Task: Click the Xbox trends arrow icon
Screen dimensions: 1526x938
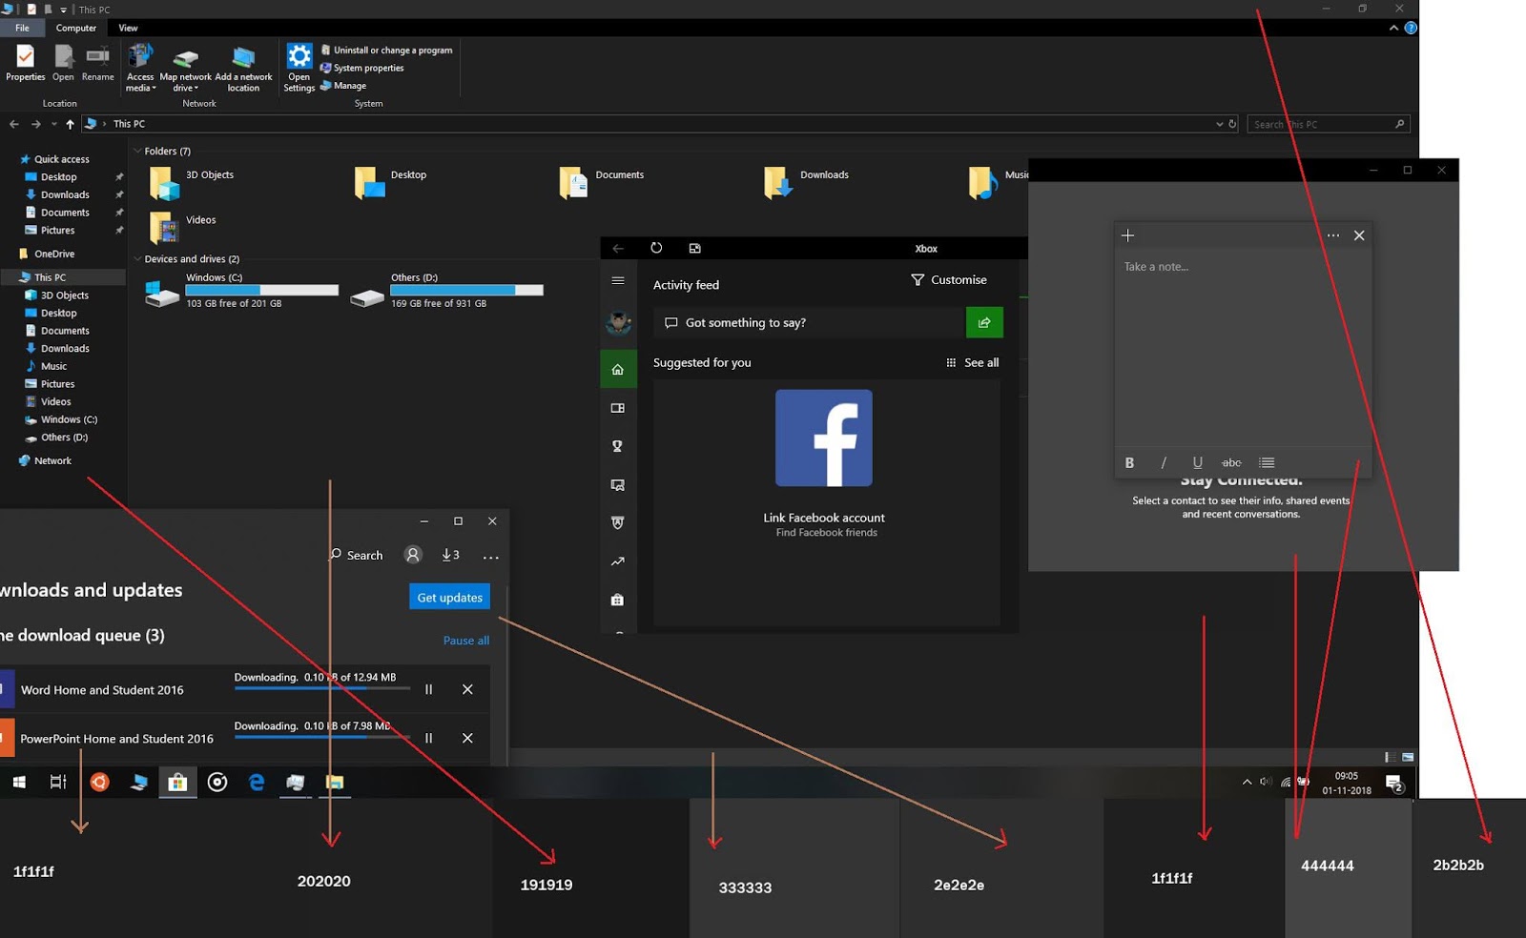Action: click(617, 561)
